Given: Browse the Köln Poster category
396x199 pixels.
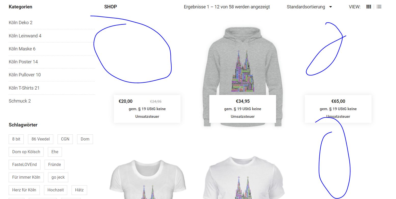Looking at the screenshot, I should tap(23, 62).
